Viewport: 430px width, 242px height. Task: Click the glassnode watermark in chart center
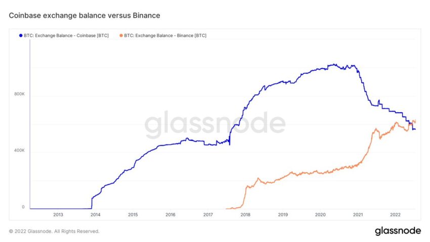click(215, 124)
